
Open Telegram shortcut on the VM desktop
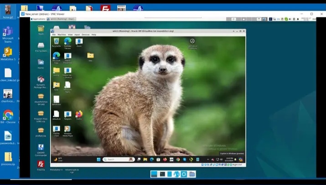(67, 115)
